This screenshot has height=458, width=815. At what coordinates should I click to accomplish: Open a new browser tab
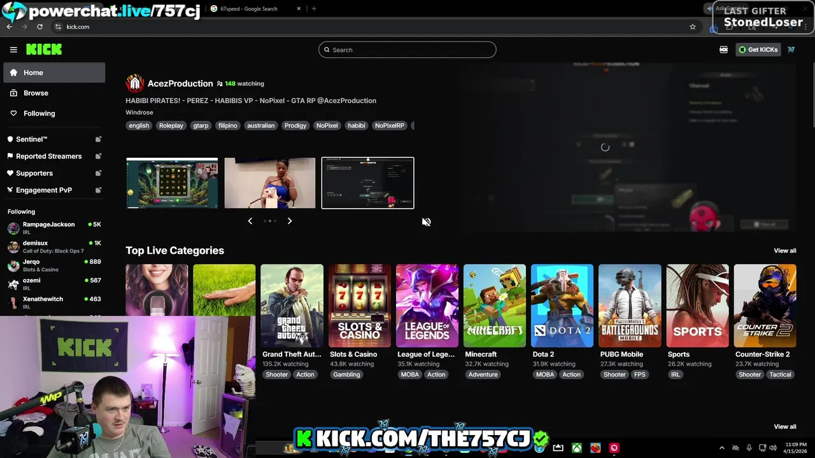click(x=314, y=9)
